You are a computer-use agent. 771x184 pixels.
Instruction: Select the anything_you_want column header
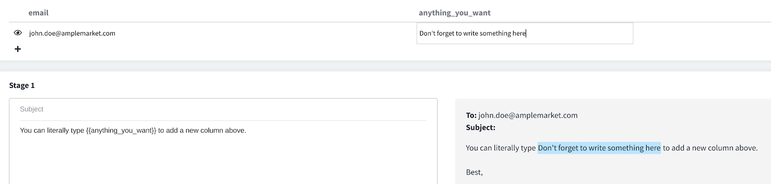point(454,13)
